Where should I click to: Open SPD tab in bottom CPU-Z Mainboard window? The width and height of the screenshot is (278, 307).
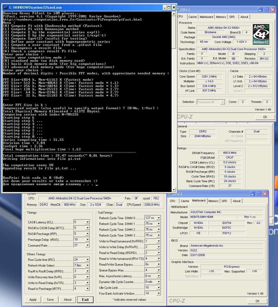point(225,201)
